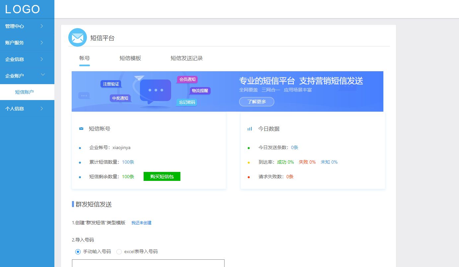Click the 短信平台 page title
Viewport: 459px width, 267px height.
[102, 38]
